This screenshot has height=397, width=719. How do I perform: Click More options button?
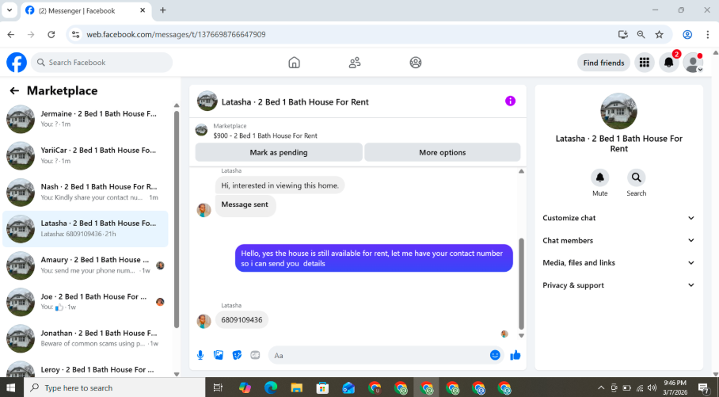[x=442, y=152]
